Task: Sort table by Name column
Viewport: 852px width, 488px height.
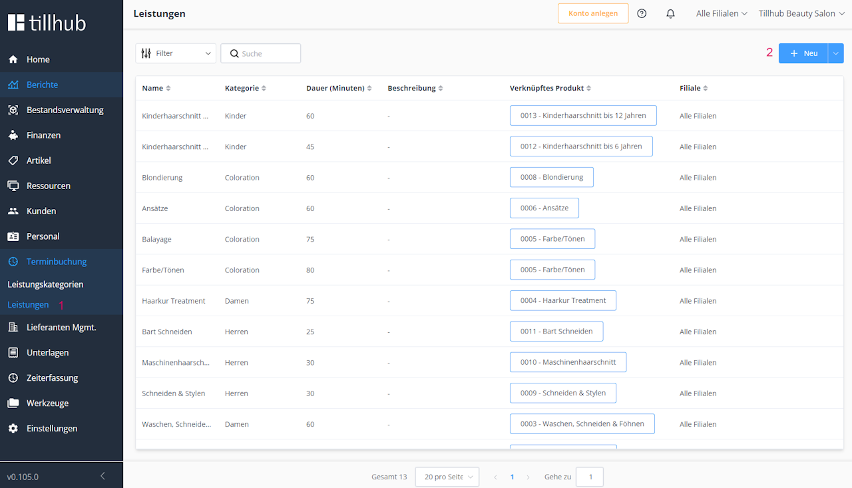Action: 168,89
